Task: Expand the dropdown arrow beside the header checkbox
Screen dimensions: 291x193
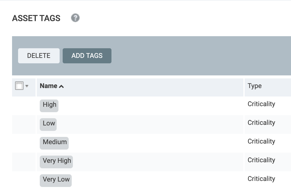Action: 27,86
